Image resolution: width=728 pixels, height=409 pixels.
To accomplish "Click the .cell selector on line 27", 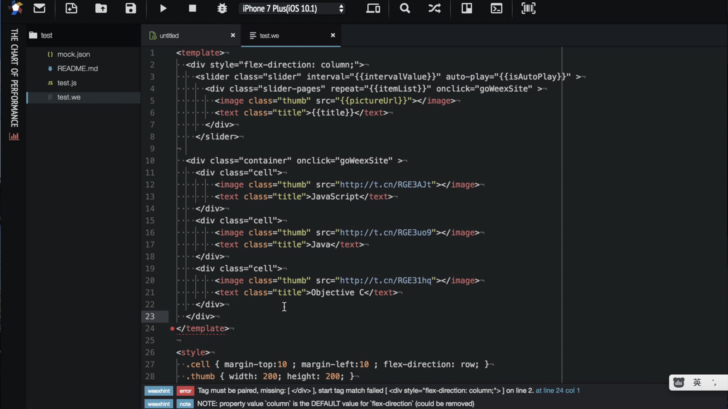I will (198, 364).
